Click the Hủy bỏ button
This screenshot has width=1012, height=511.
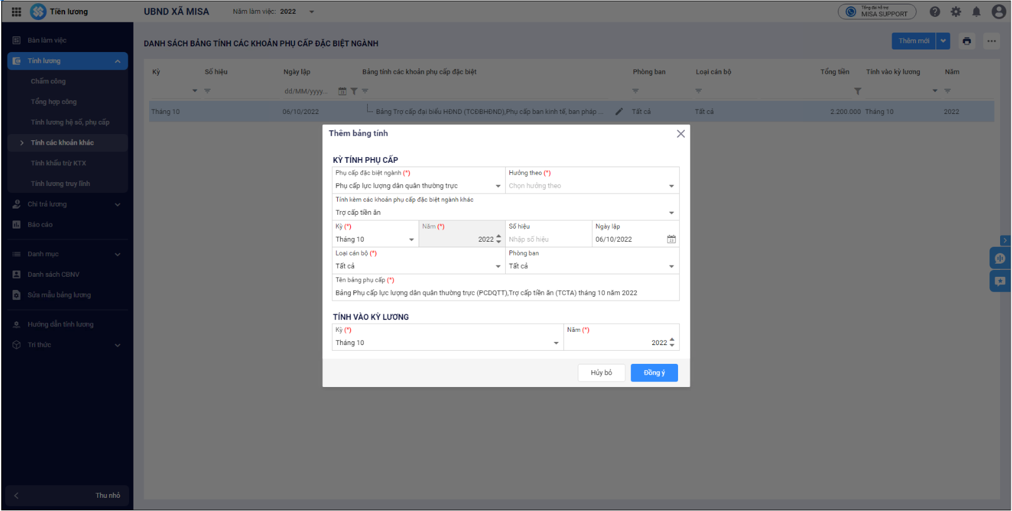tap(602, 373)
